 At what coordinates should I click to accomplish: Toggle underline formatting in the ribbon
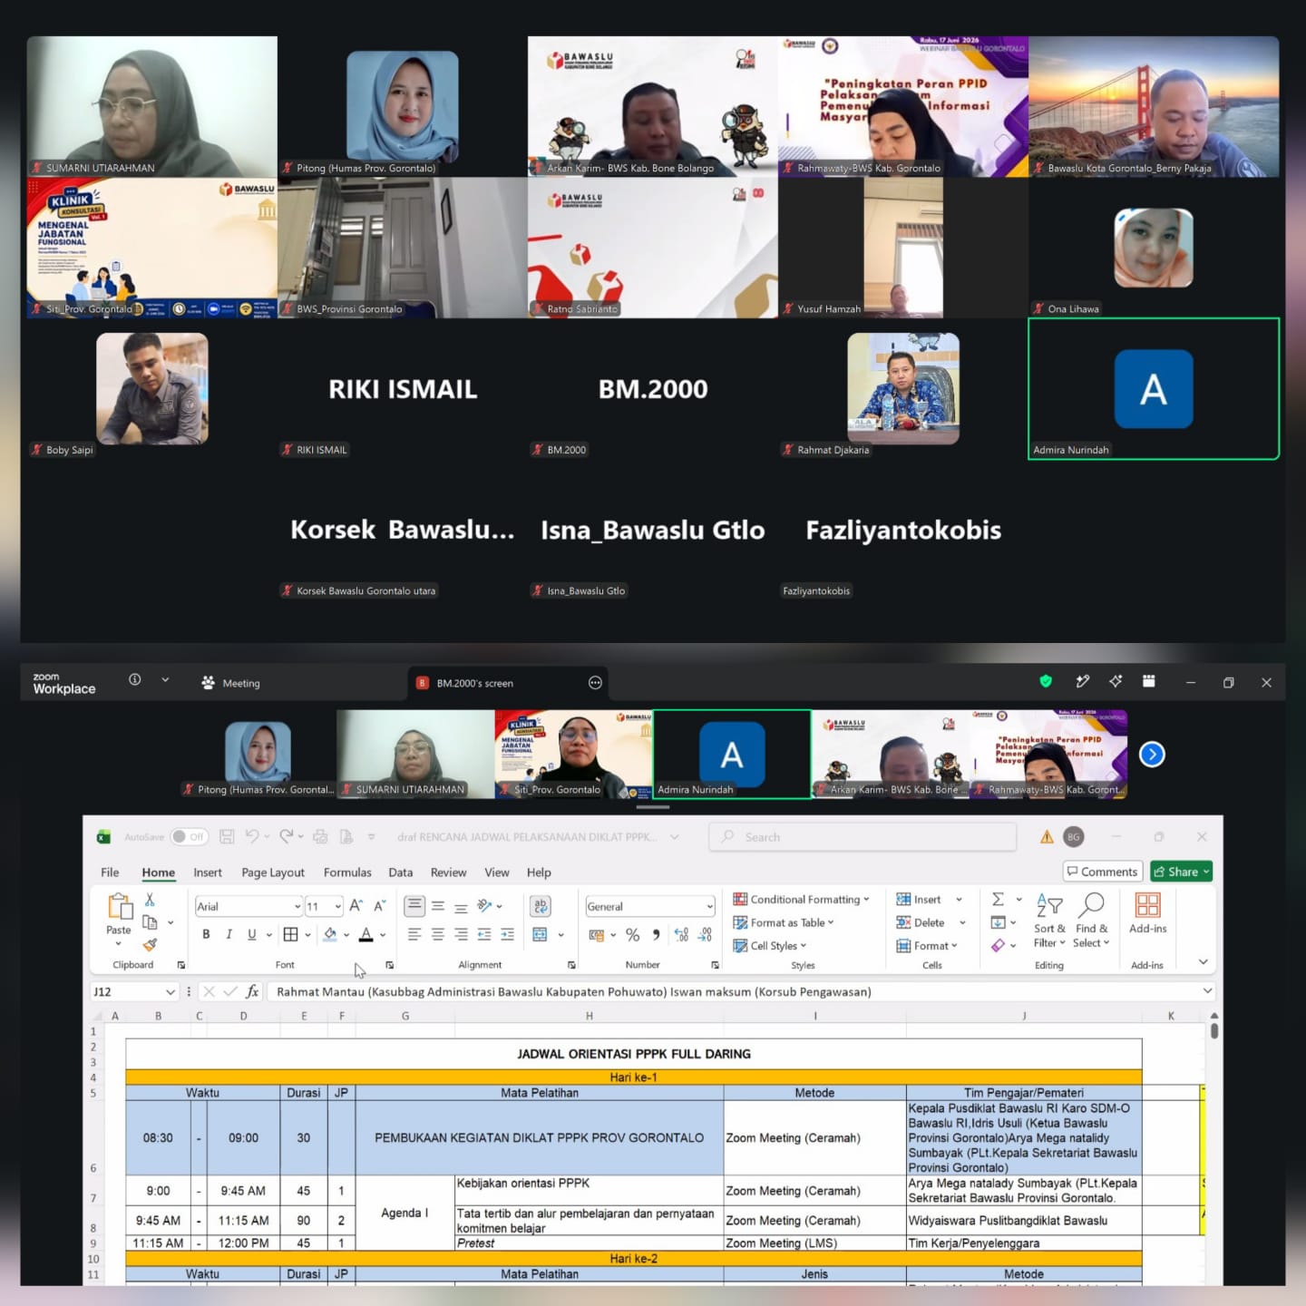251,934
